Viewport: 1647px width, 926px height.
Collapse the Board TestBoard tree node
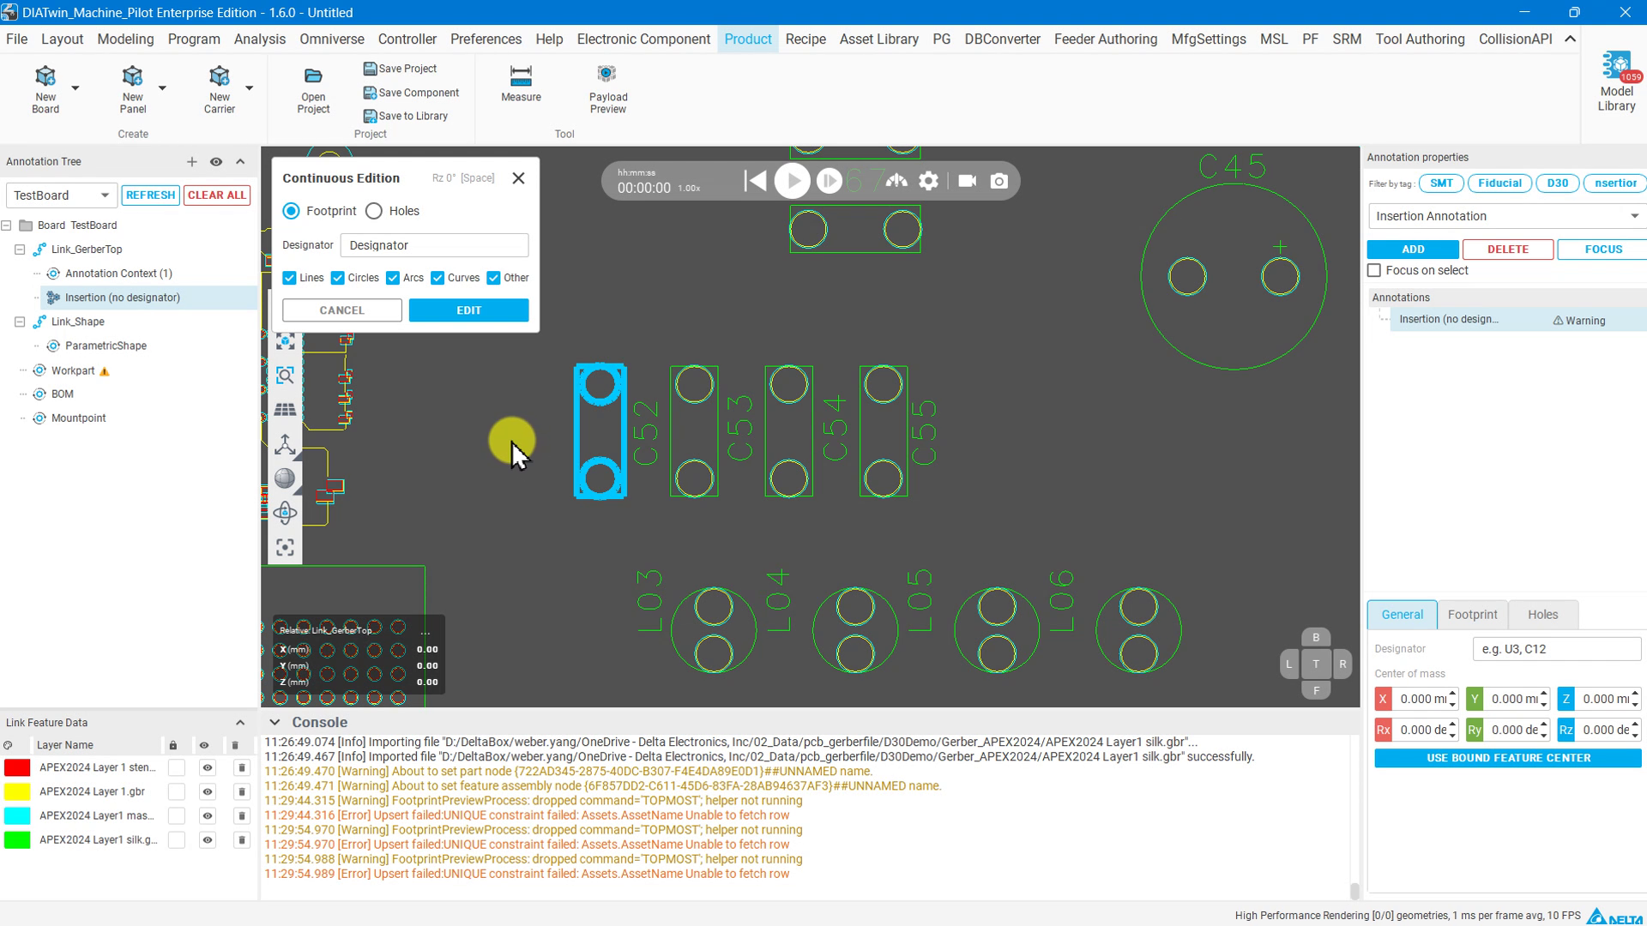pos(7,225)
